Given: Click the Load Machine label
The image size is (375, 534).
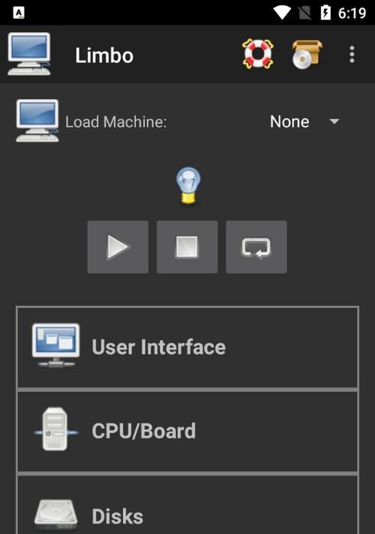Looking at the screenshot, I should click(116, 122).
